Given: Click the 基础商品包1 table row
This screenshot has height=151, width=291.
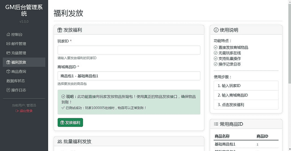Looking at the screenshot, I should (246, 144).
